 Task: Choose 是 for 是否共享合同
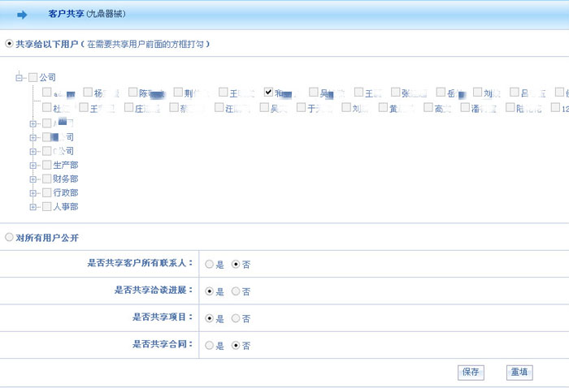coord(210,345)
